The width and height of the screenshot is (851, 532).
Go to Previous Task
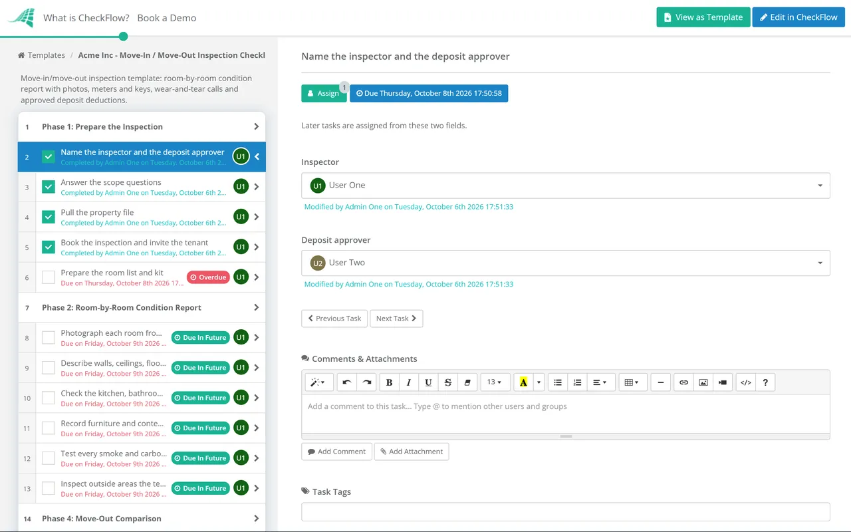[x=334, y=319]
